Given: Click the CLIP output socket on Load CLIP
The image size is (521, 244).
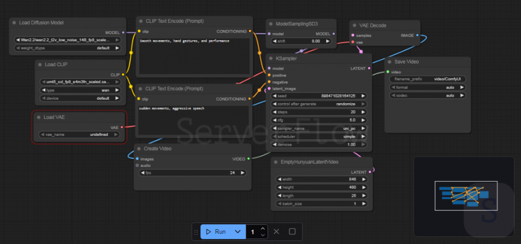Looking at the screenshot, I should 123,75.
